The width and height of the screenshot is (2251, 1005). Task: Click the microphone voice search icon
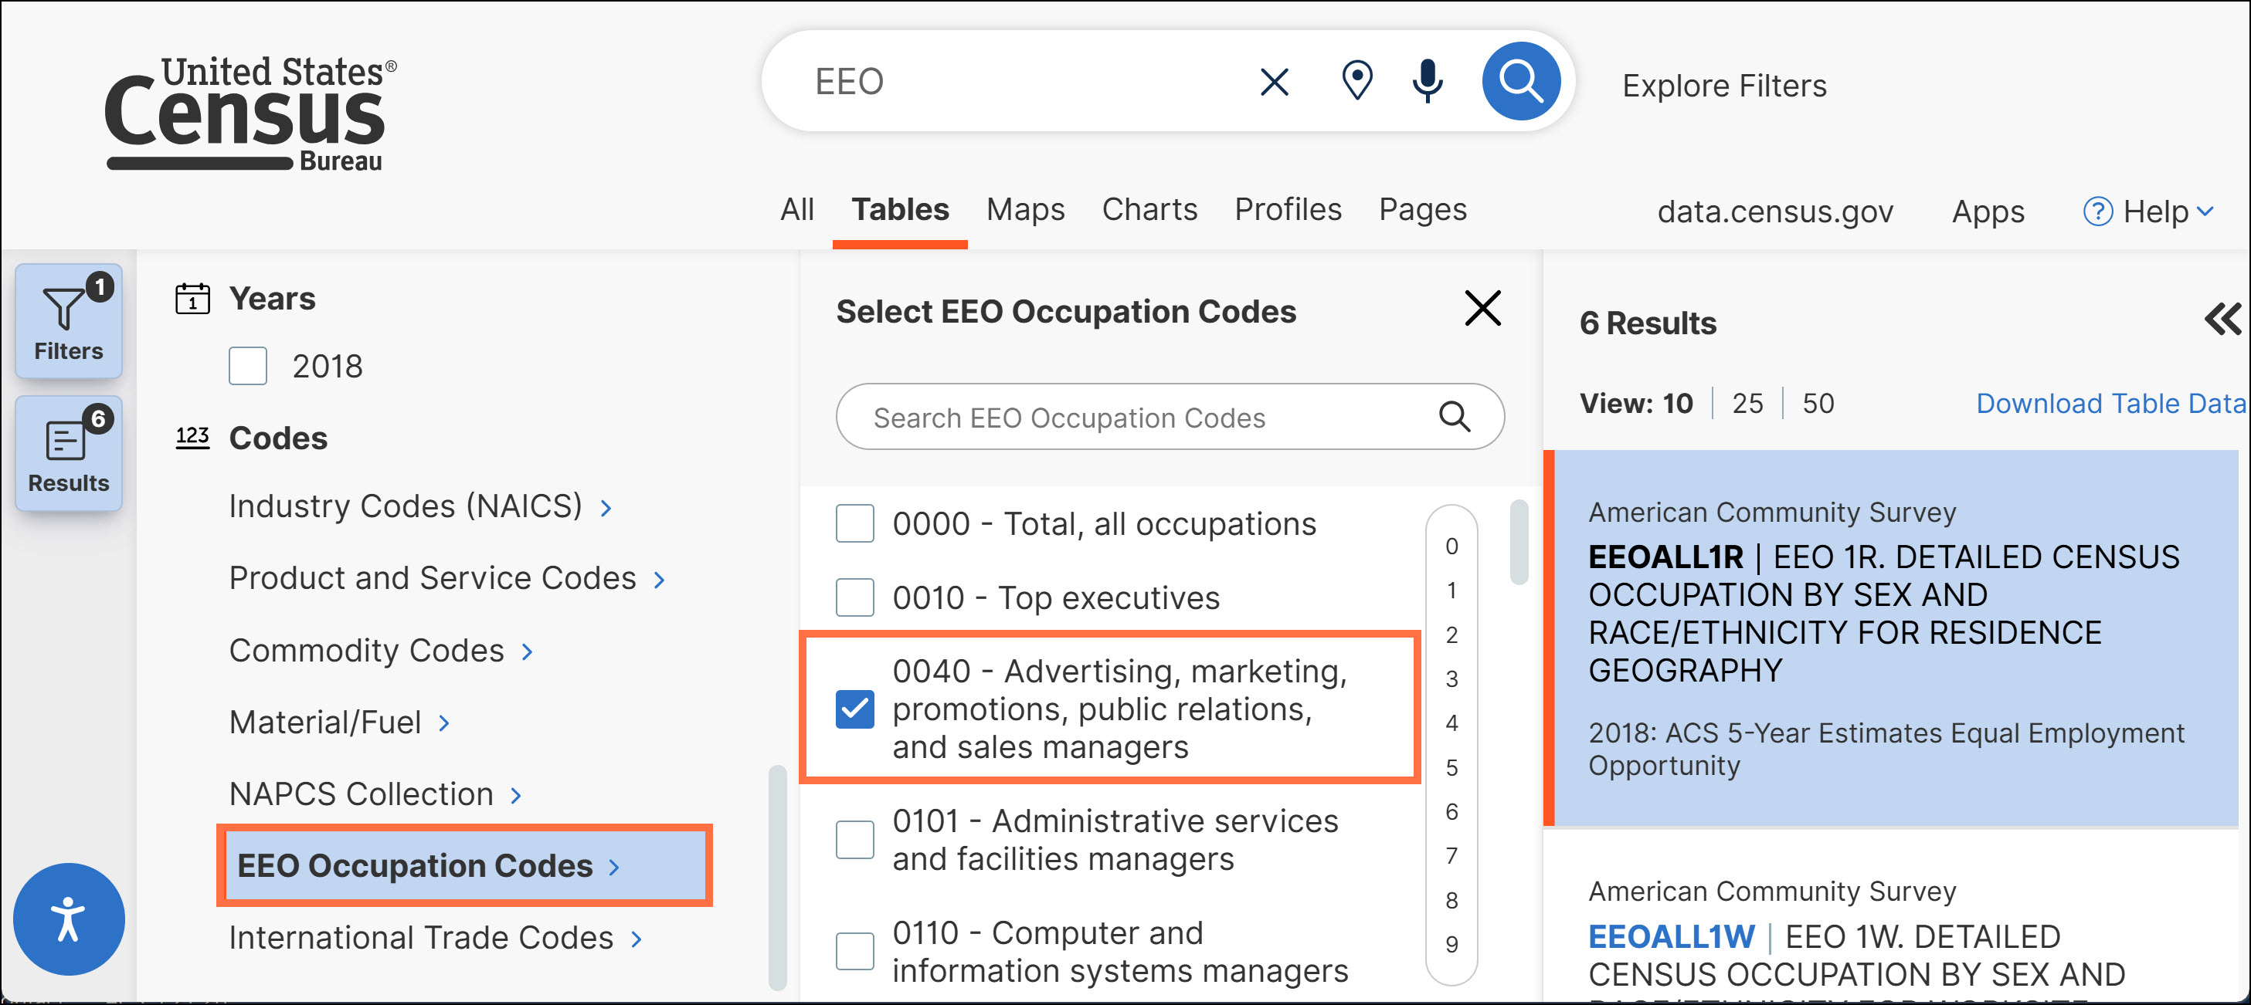[x=1427, y=81]
